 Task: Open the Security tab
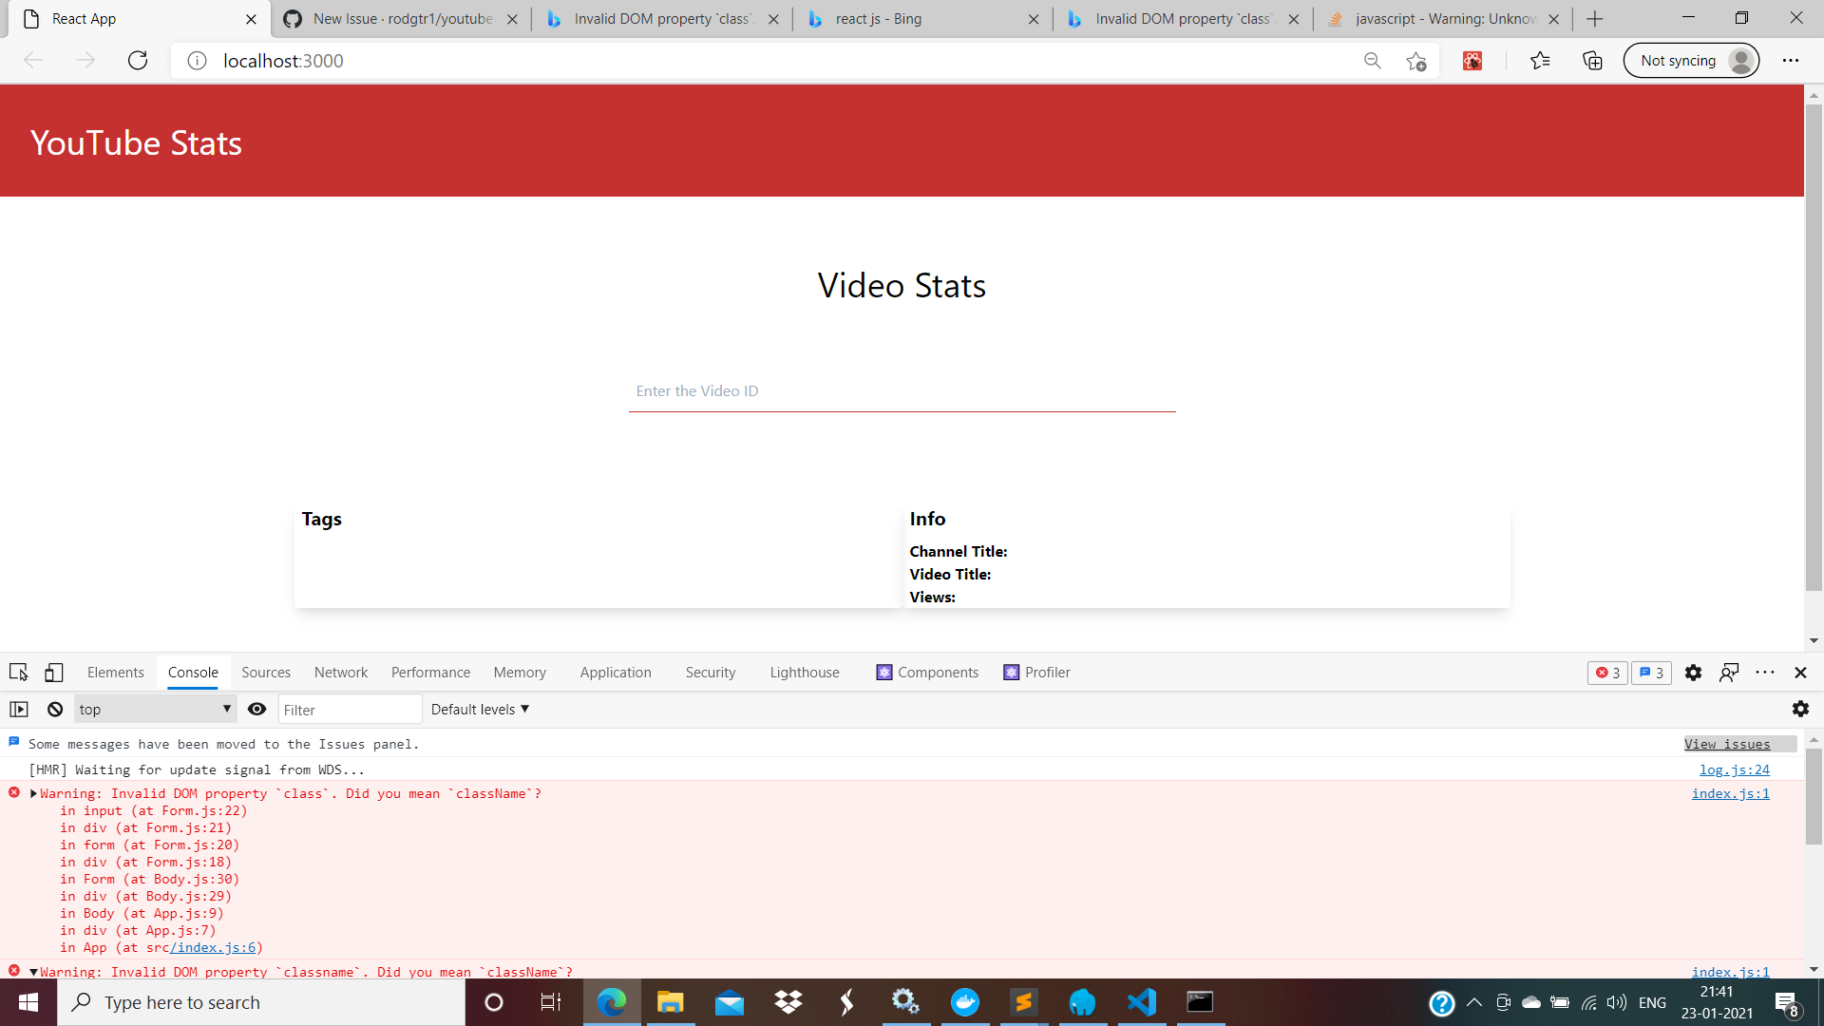coord(711,672)
